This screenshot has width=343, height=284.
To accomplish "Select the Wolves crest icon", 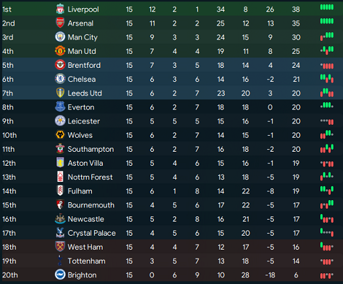I will pyautogui.click(x=60, y=135).
